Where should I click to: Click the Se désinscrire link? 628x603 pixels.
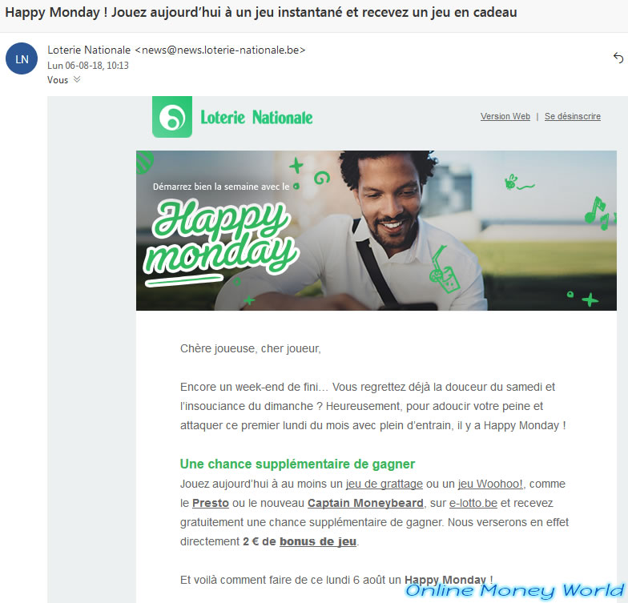(572, 117)
